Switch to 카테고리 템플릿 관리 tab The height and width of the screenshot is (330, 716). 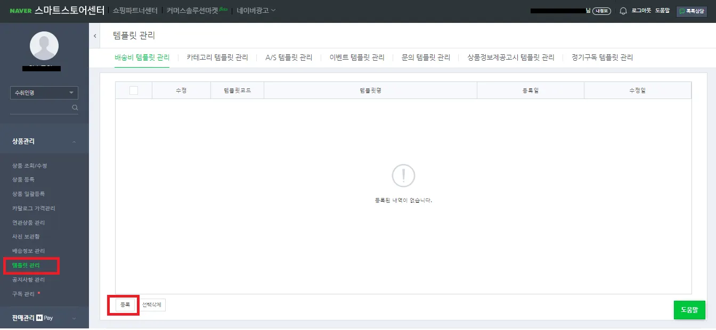pos(217,57)
